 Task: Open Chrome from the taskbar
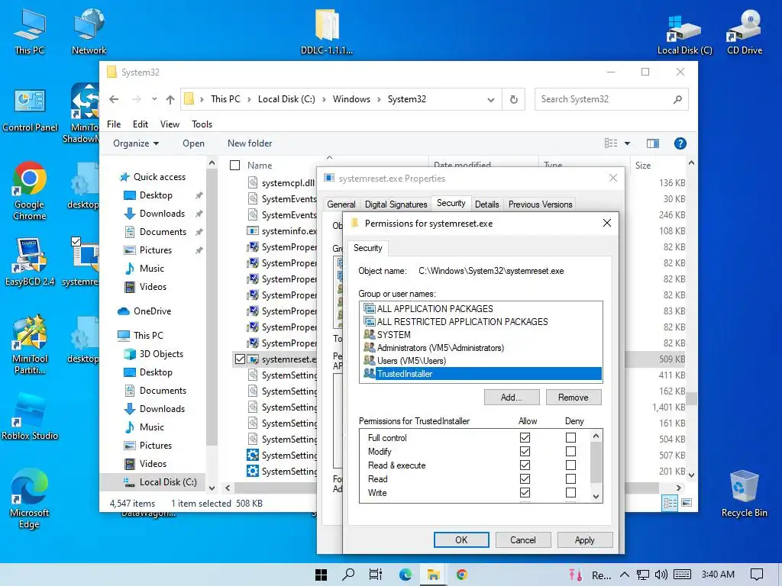pos(462,575)
